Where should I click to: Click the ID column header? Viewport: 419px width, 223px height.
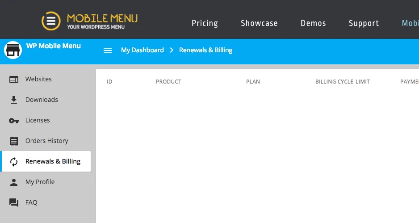(109, 81)
